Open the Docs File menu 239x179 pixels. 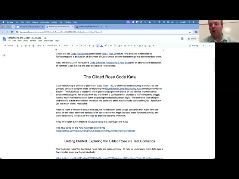pyautogui.click(x=9, y=41)
